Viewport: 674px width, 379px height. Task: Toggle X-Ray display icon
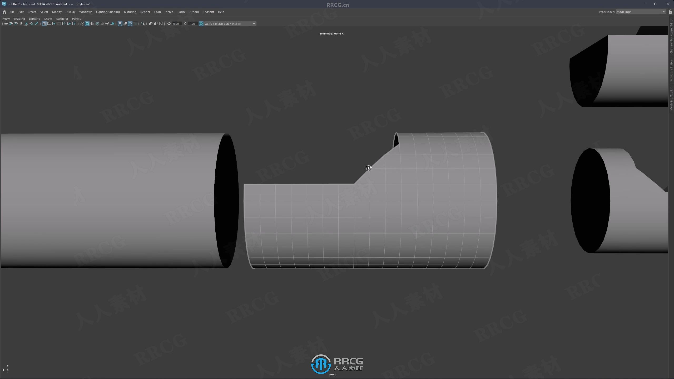point(151,24)
